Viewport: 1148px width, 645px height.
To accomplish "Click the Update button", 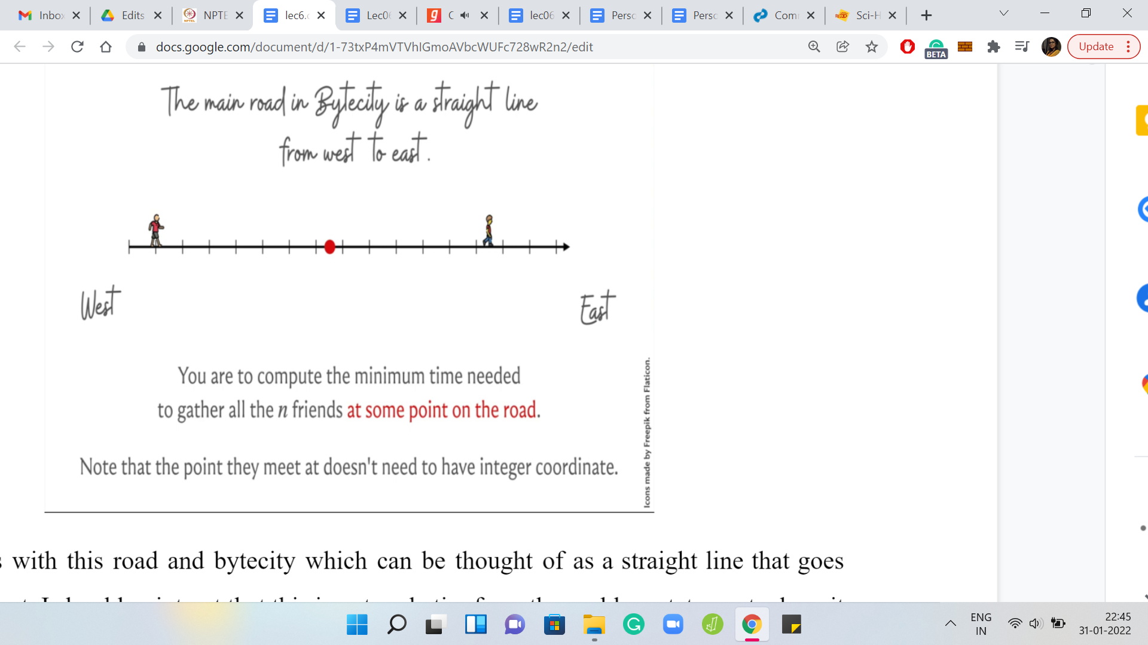I will (1095, 47).
